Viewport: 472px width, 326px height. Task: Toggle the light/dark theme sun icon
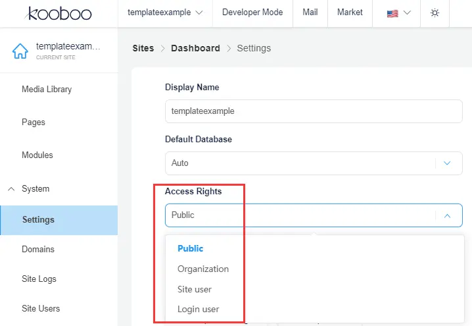click(435, 13)
